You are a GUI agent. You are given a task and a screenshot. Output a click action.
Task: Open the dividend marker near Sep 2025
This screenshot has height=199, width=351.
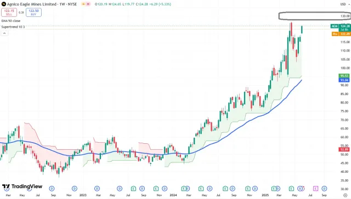(x=324, y=189)
